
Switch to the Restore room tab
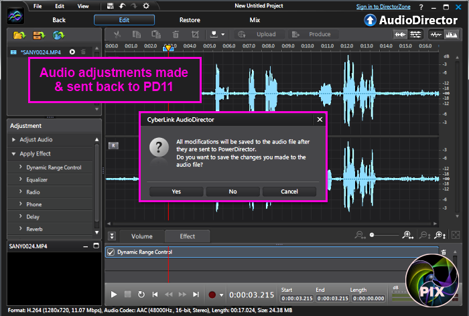190,20
